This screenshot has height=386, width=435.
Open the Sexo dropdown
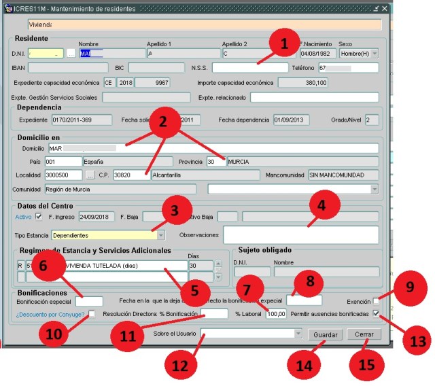[x=374, y=53]
